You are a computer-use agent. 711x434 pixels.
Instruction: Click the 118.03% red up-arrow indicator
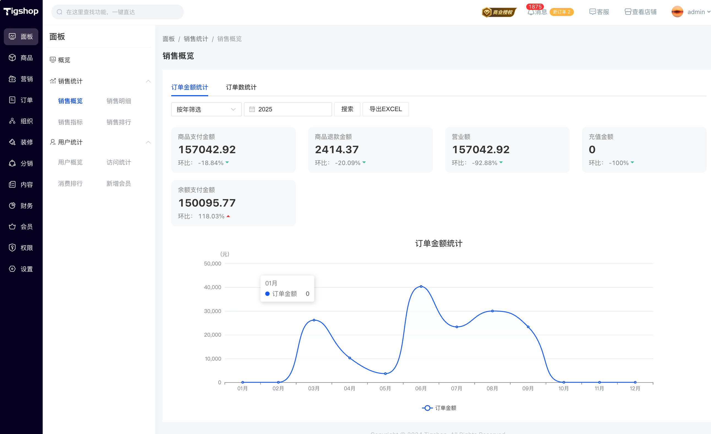(228, 216)
